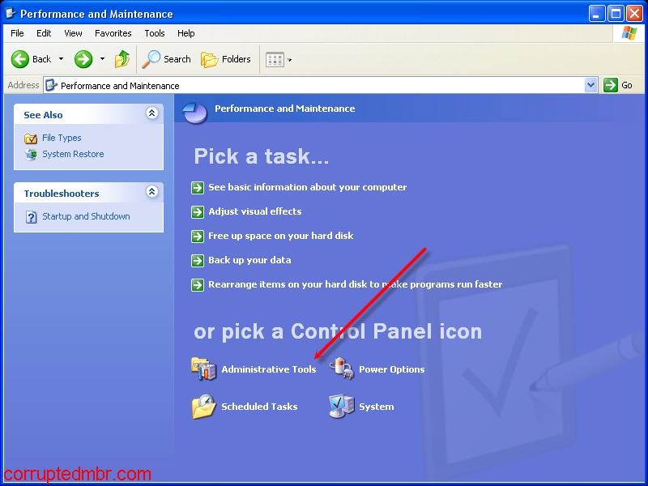This screenshot has width=648, height=486.
Task: Click the green Forward arrow button
Action: pos(83,59)
